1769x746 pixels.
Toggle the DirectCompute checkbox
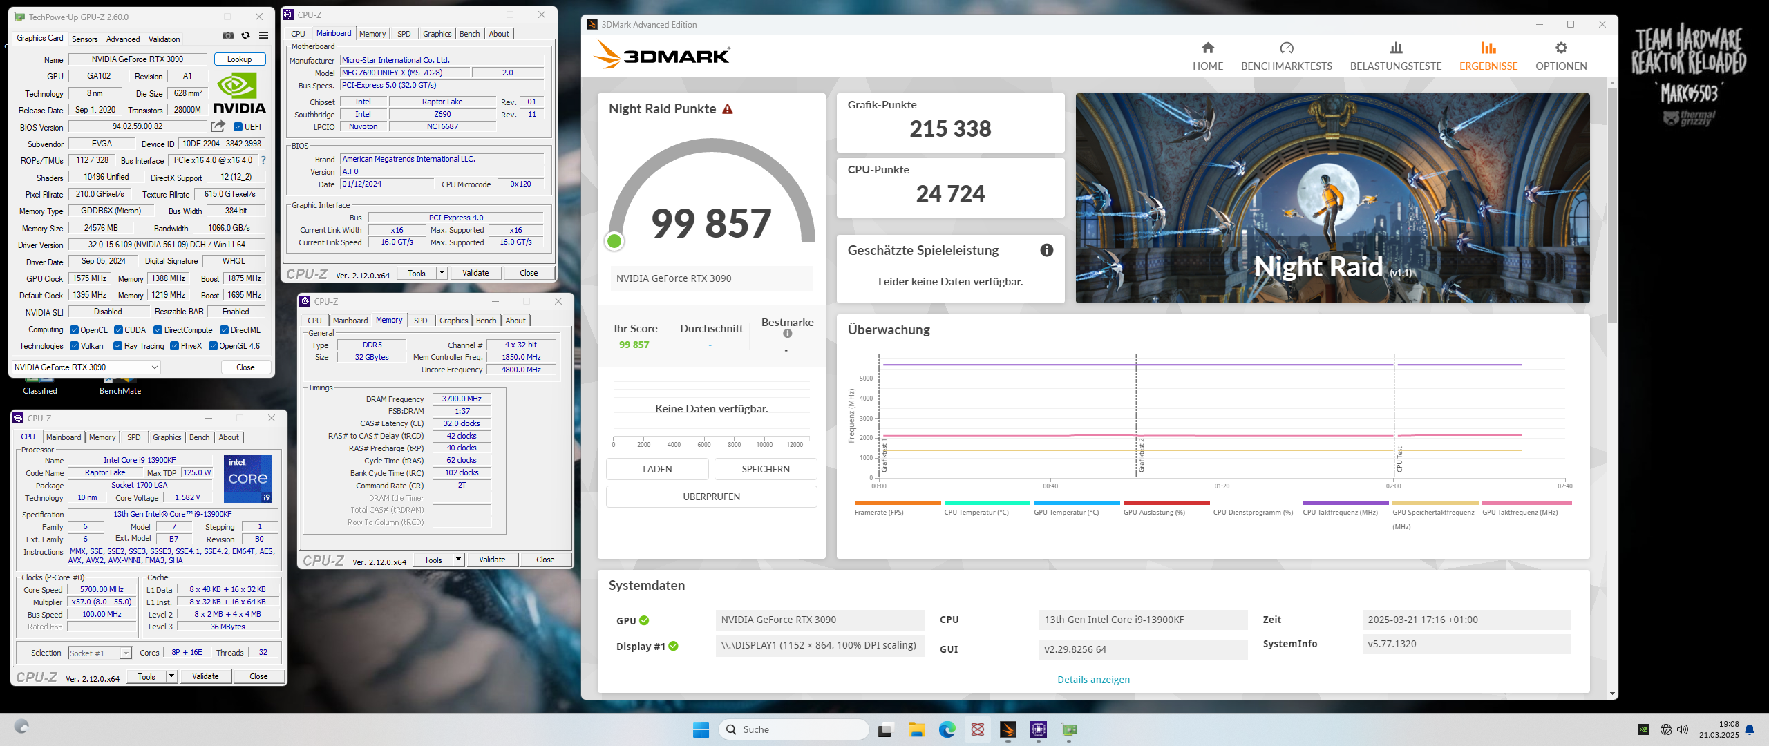point(158,330)
